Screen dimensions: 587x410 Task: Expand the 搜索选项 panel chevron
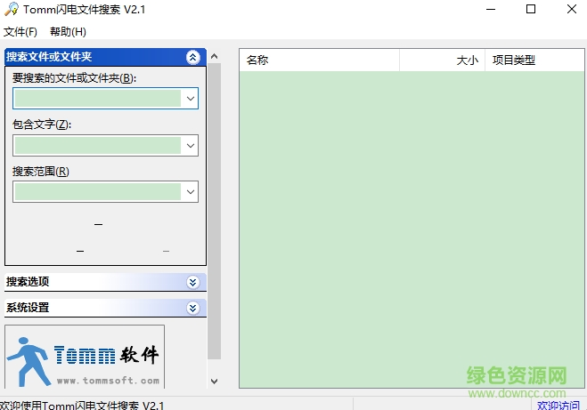pos(192,282)
